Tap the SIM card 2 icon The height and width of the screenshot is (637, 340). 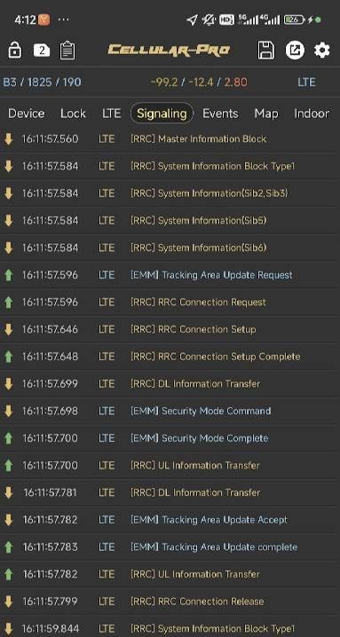pyautogui.click(x=42, y=51)
